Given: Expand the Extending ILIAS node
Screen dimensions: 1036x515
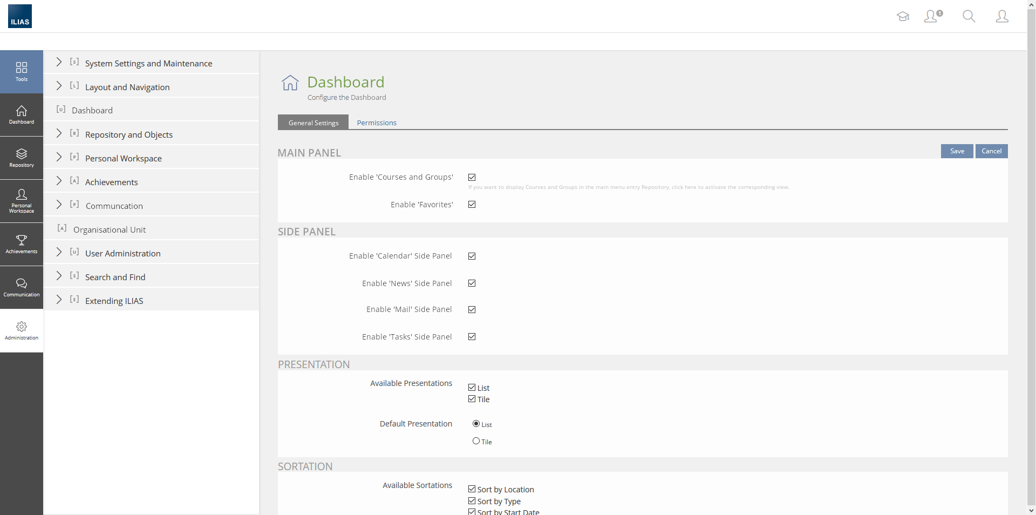Looking at the screenshot, I should point(59,300).
